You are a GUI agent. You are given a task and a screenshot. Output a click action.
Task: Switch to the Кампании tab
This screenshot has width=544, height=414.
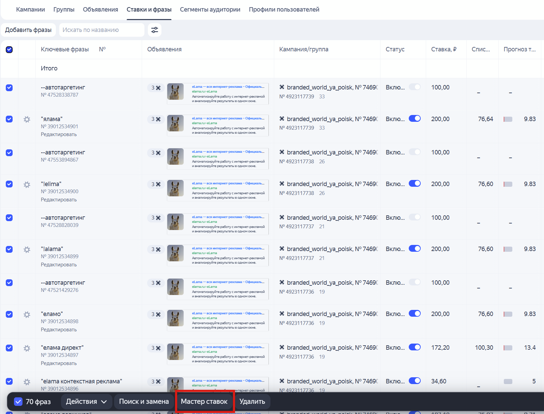[30, 10]
